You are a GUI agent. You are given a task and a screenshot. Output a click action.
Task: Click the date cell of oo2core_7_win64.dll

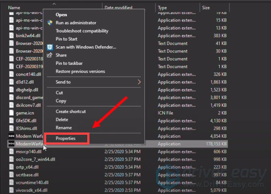click(122, 159)
